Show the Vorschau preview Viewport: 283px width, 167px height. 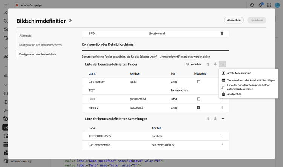pos(194,64)
